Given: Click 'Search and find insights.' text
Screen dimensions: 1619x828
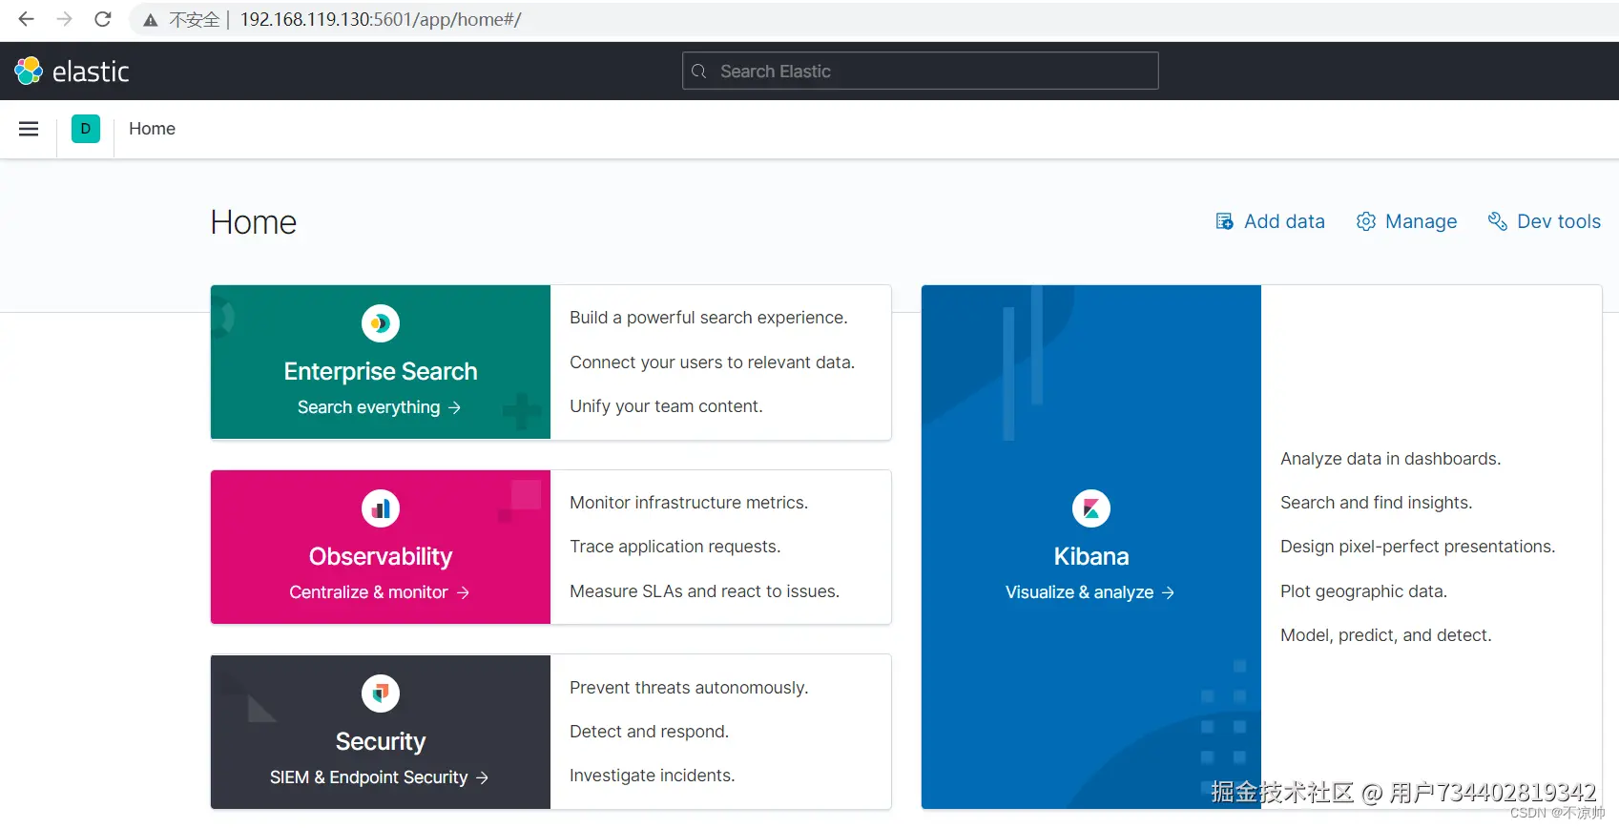Looking at the screenshot, I should pos(1376,503).
